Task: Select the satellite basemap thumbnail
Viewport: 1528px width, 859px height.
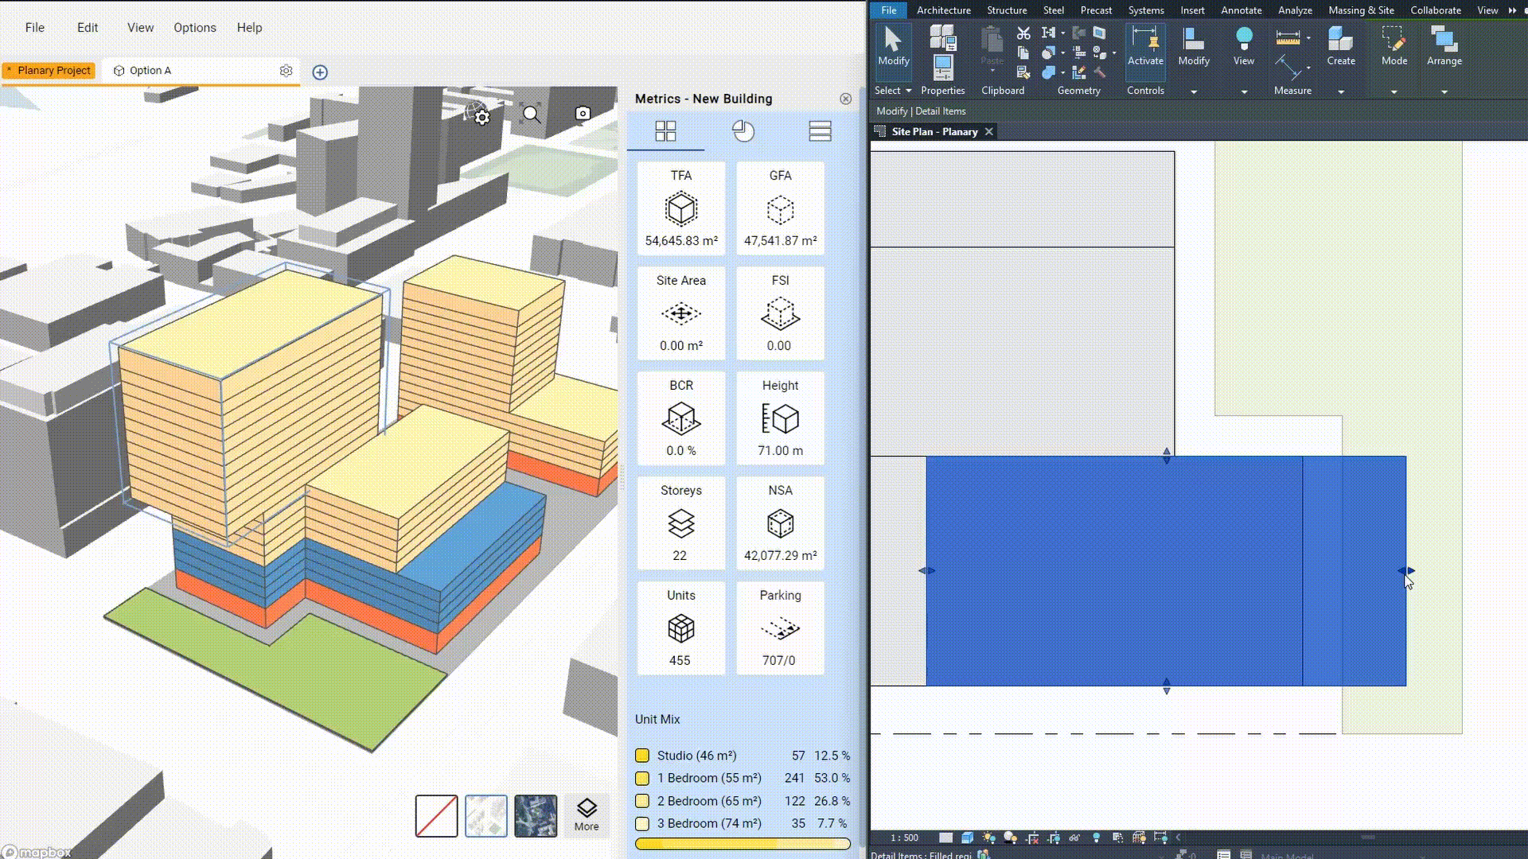Action: click(536, 815)
